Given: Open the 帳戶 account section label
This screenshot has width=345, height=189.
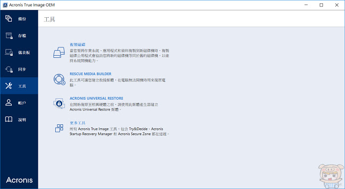Looking at the screenshot, I should (22, 103).
